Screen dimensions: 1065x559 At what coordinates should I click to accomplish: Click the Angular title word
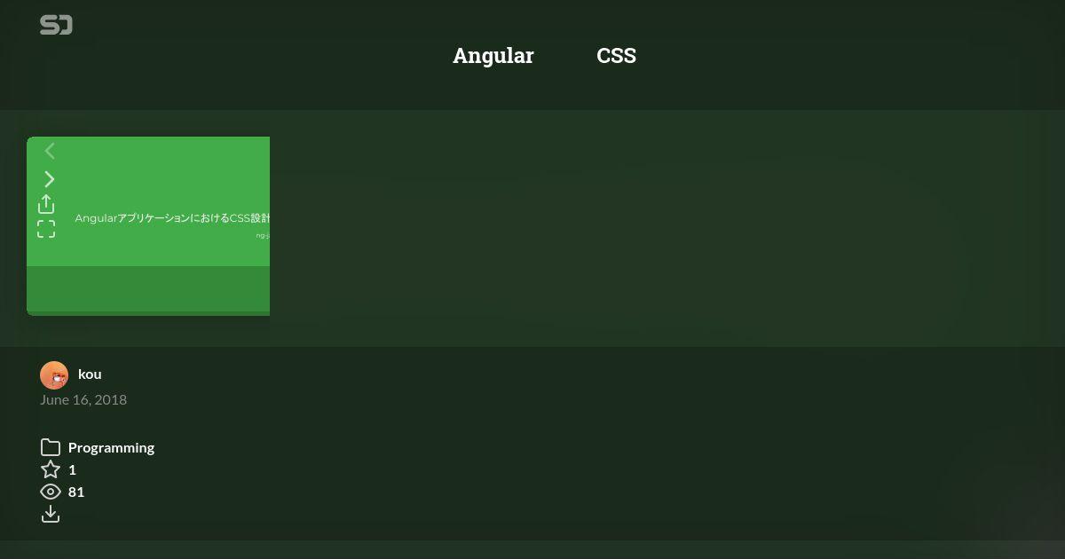tap(493, 55)
